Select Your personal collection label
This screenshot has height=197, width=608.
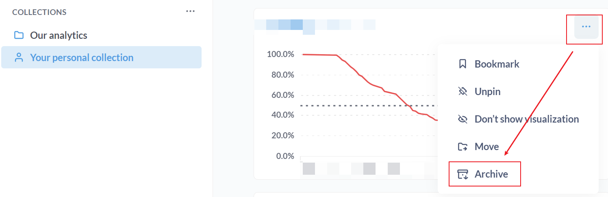click(x=82, y=57)
